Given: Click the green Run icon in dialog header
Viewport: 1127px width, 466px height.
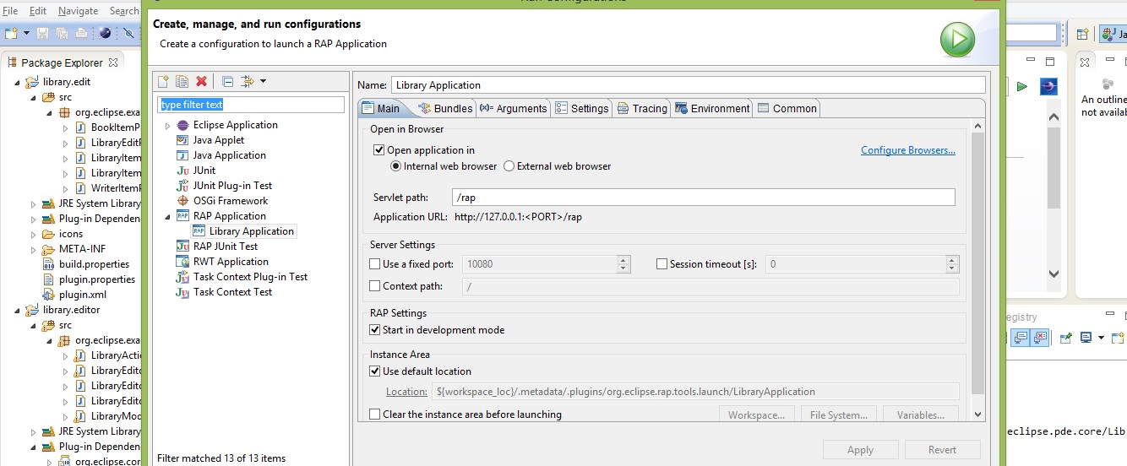Looking at the screenshot, I should pos(957,40).
